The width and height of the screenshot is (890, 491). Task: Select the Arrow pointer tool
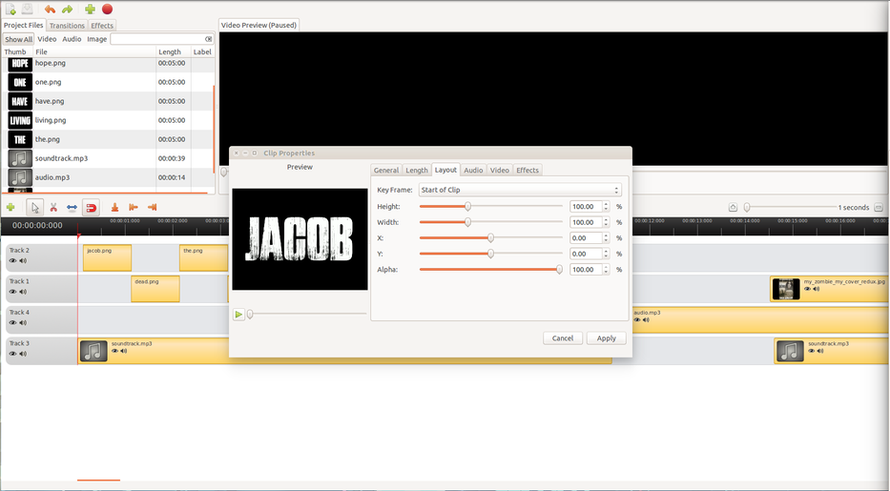[x=34, y=208]
